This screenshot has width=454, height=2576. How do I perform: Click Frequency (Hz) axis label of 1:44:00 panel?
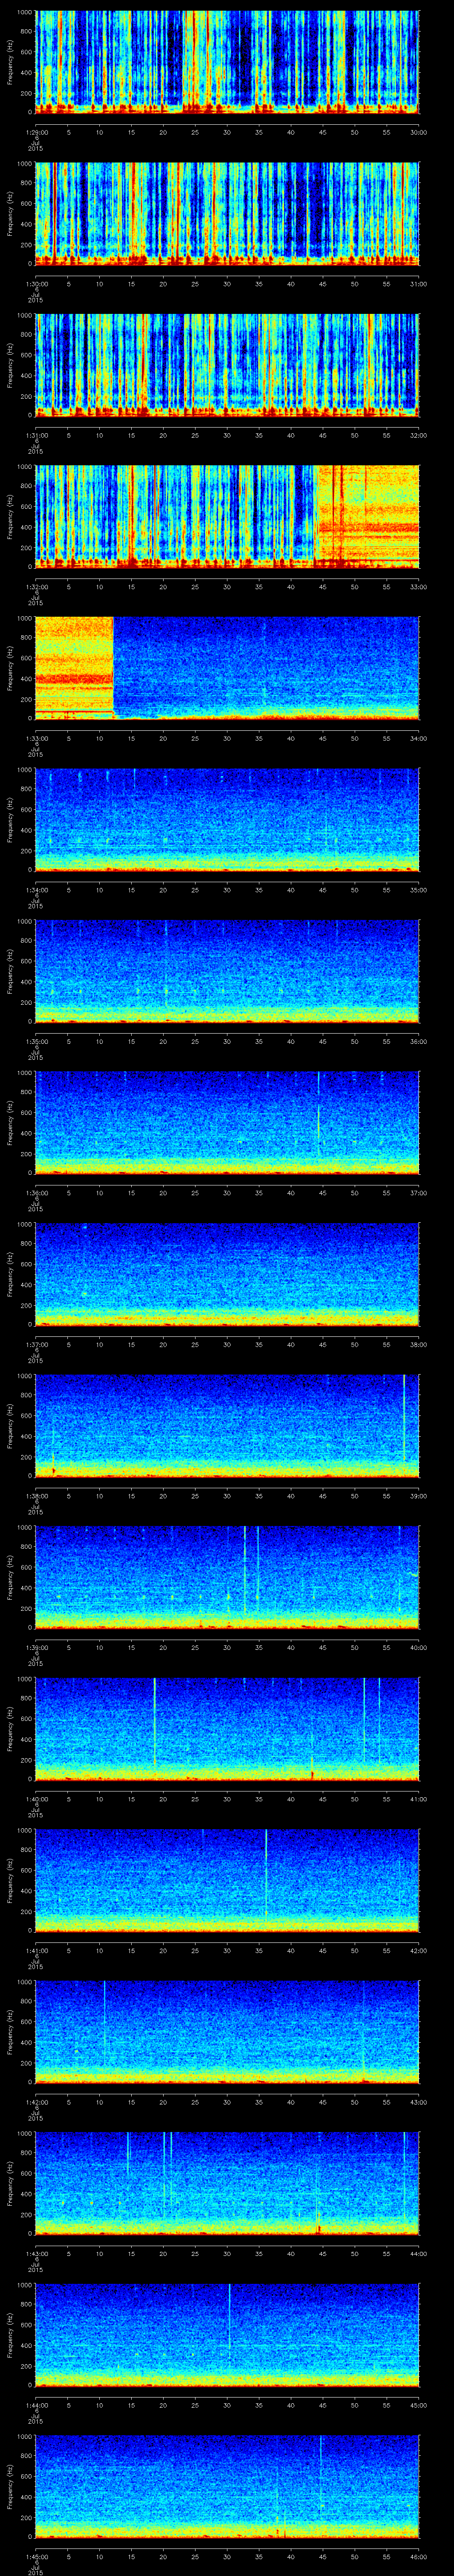pyautogui.click(x=10, y=2335)
